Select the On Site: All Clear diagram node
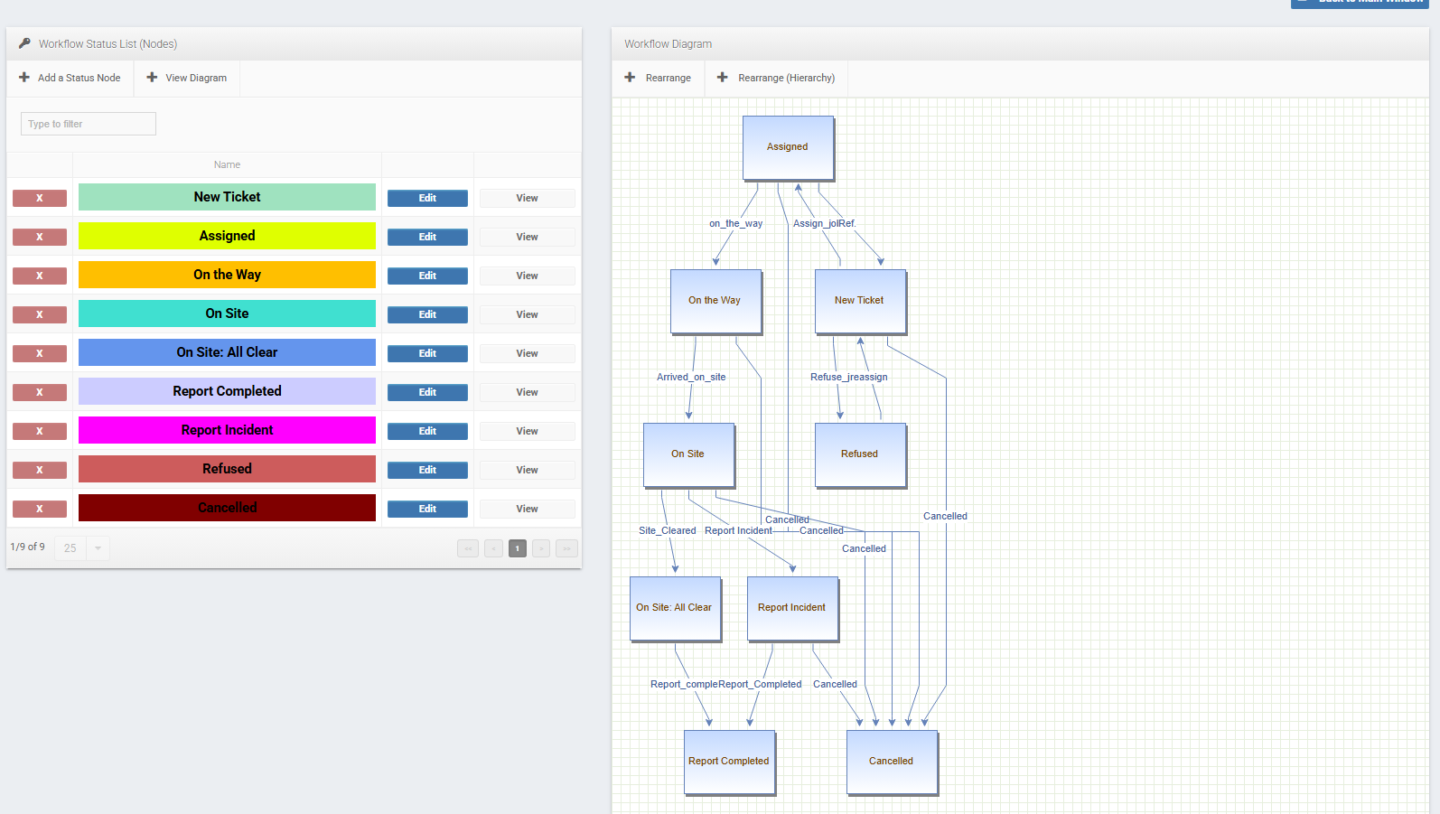This screenshot has height=814, width=1440. pos(676,609)
